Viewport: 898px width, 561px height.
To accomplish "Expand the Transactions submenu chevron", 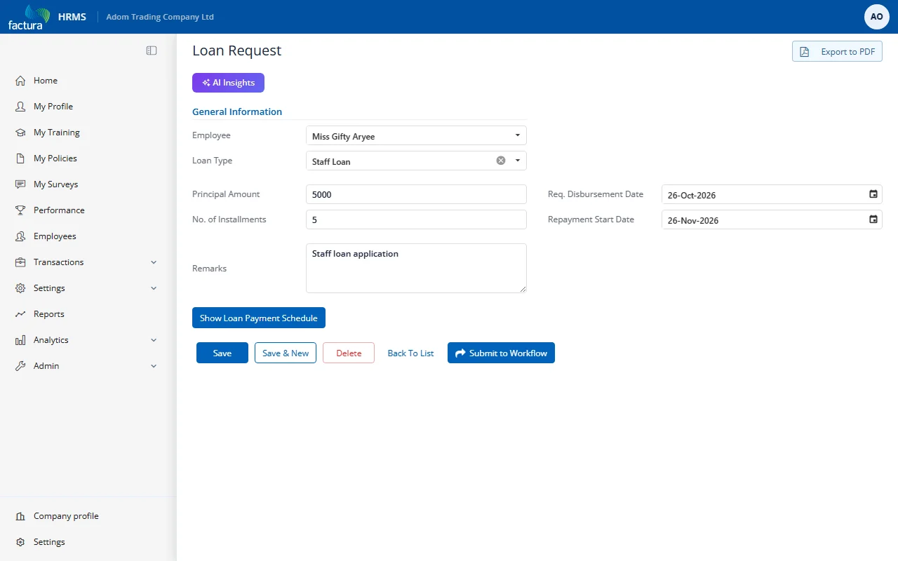I will 154,262.
